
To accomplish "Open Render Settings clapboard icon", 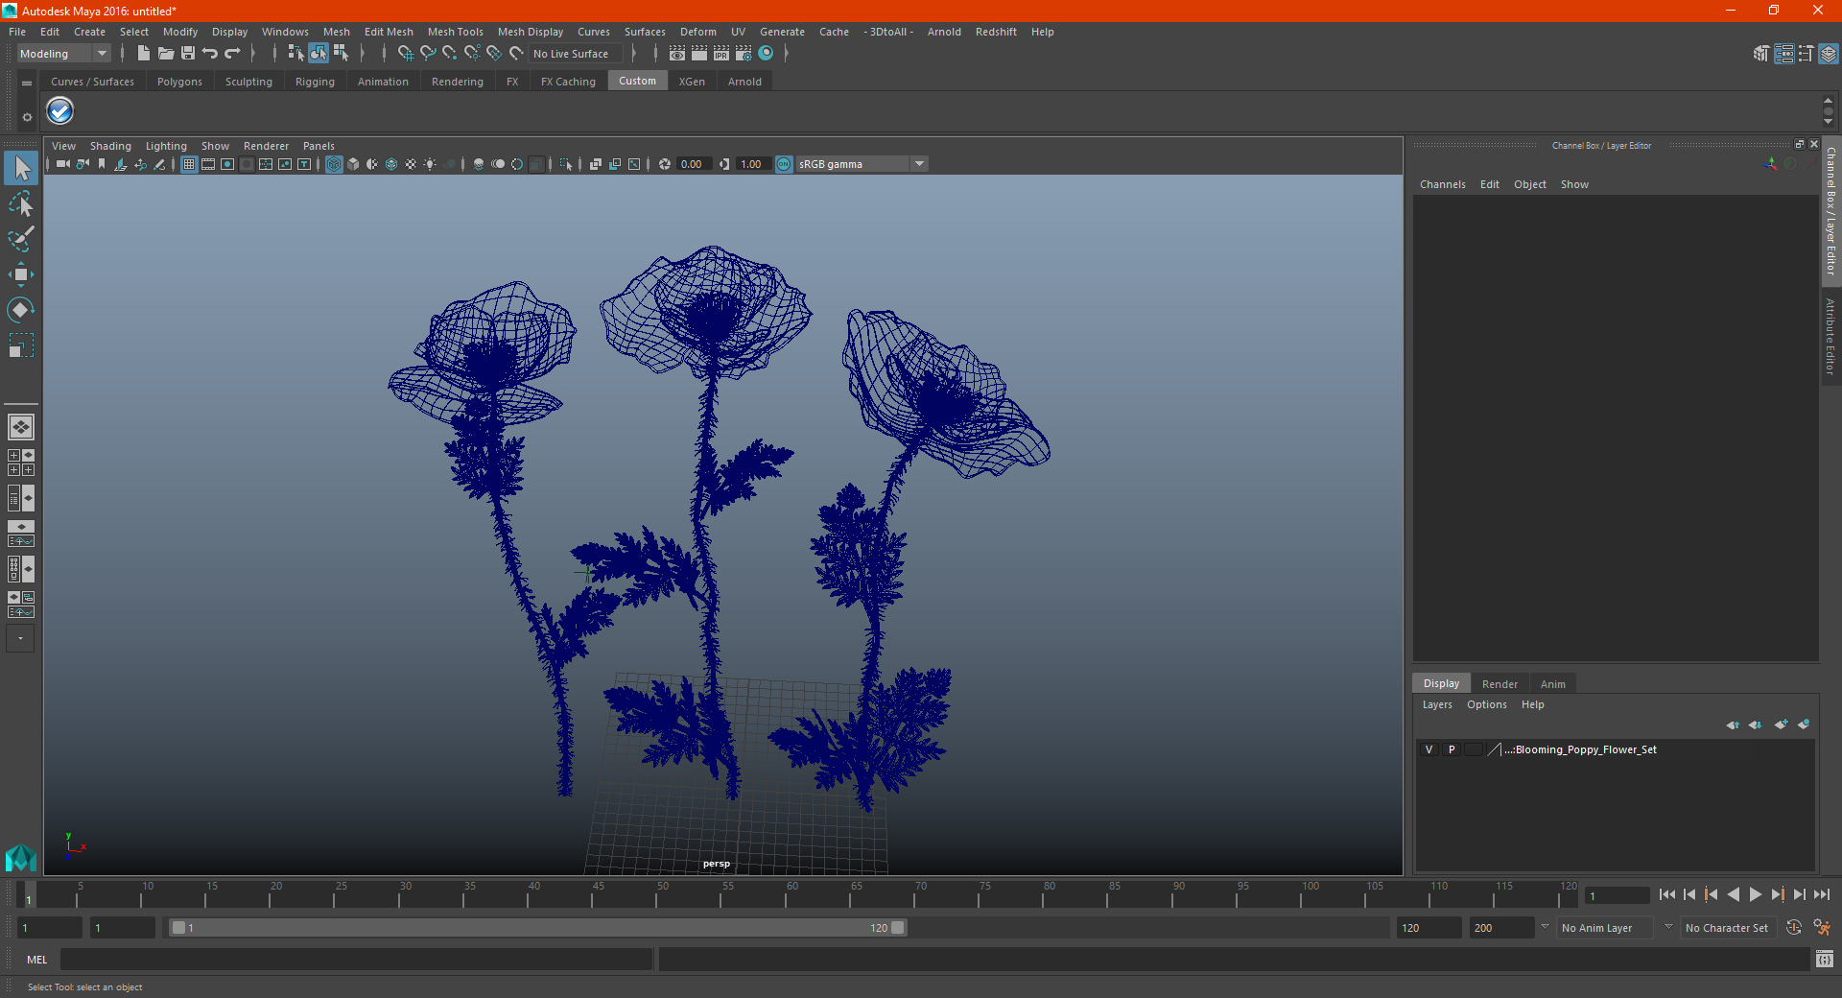I will click(x=744, y=54).
